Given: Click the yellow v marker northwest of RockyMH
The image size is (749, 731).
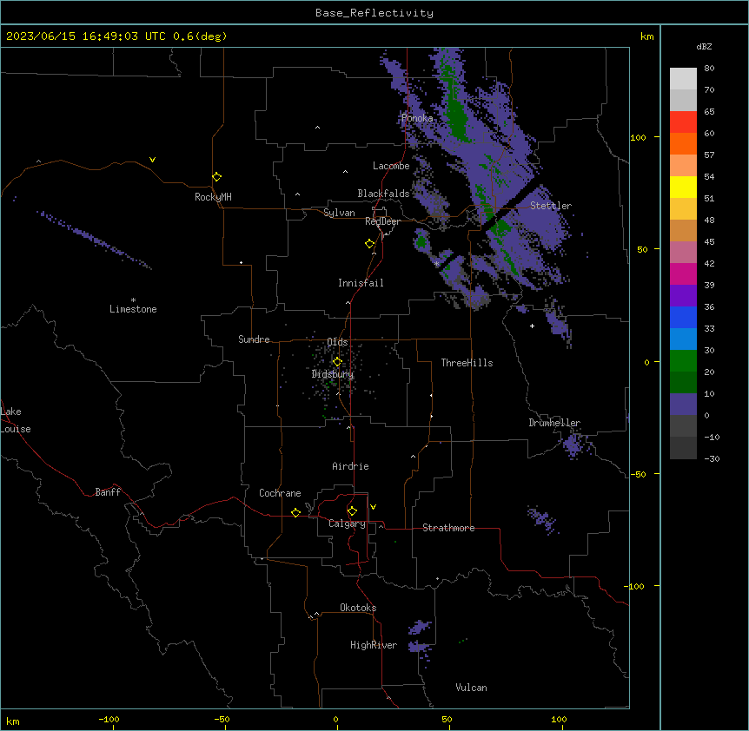Looking at the screenshot, I should (x=152, y=160).
